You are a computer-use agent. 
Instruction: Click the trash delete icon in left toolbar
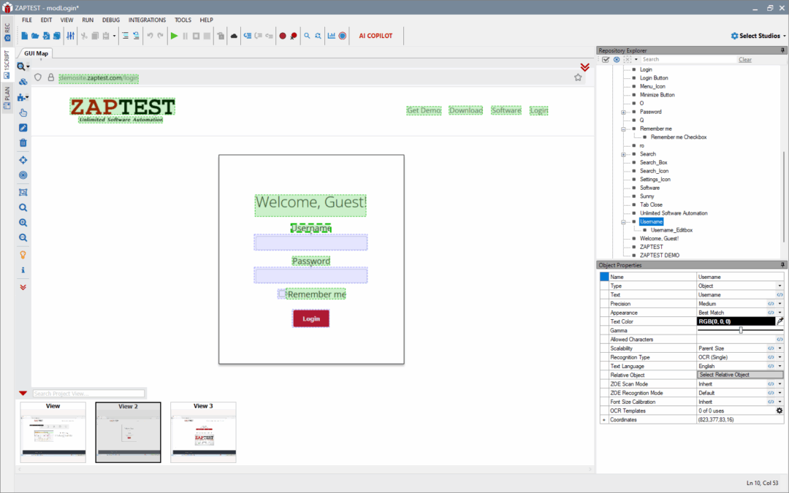click(23, 143)
